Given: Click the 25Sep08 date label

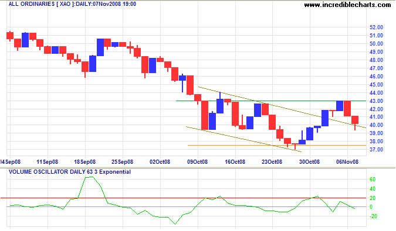Looking at the screenshot, I should pyautogui.click(x=122, y=162).
